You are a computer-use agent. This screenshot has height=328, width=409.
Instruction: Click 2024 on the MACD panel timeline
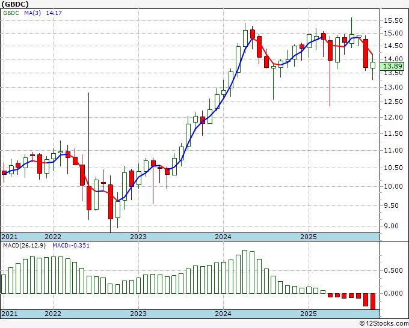coord(223,314)
